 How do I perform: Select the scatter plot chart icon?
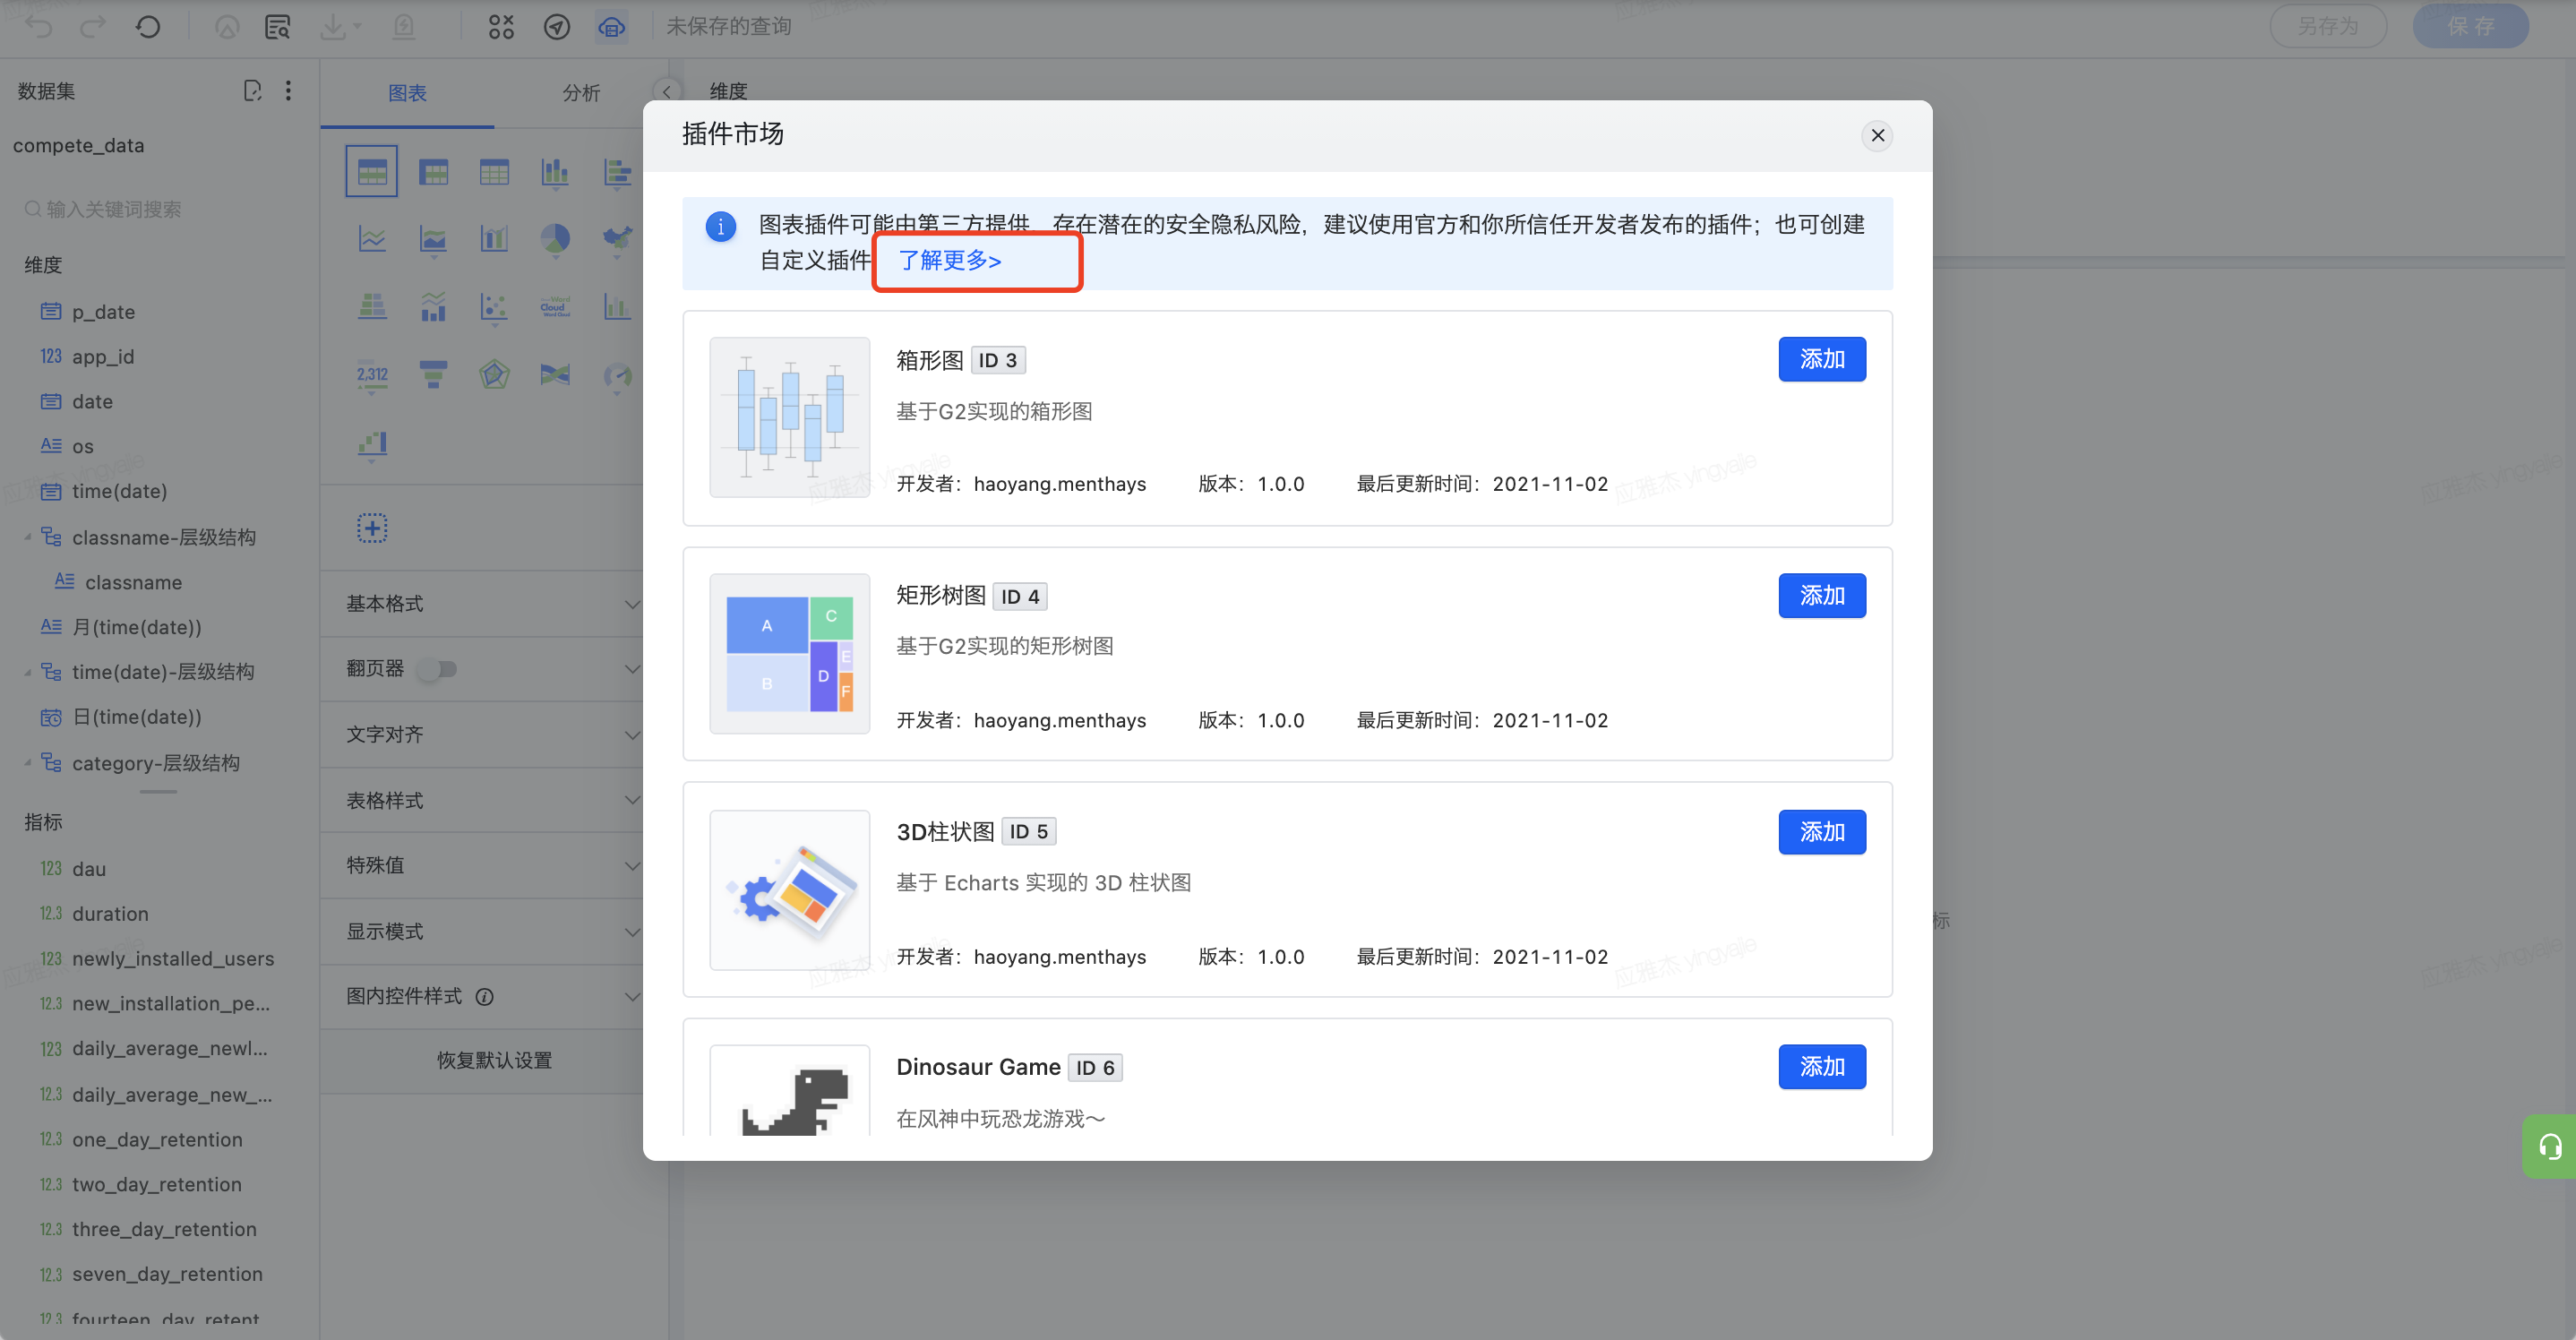click(x=494, y=306)
